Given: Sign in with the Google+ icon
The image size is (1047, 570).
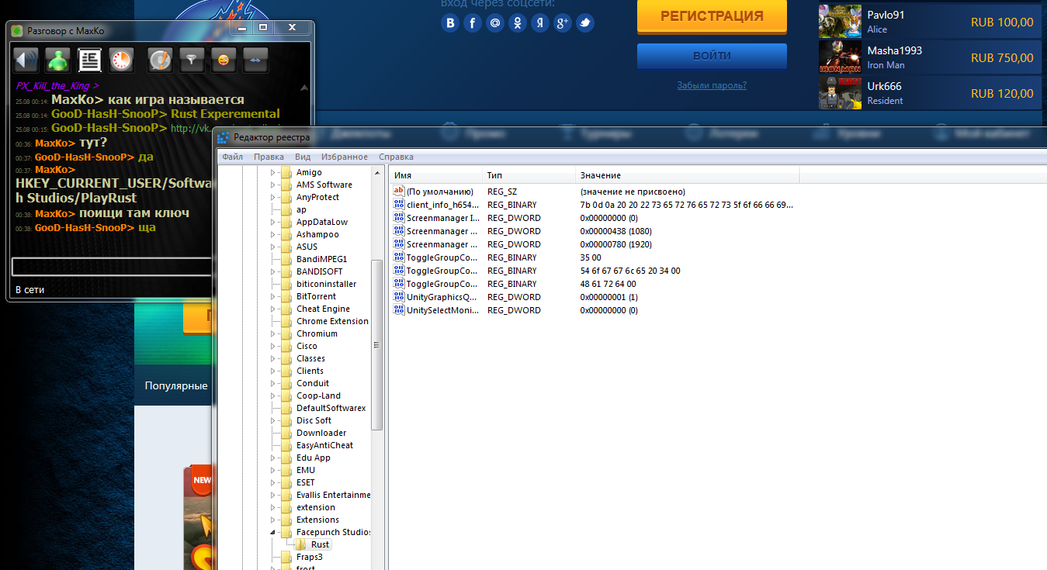Looking at the screenshot, I should (x=563, y=23).
